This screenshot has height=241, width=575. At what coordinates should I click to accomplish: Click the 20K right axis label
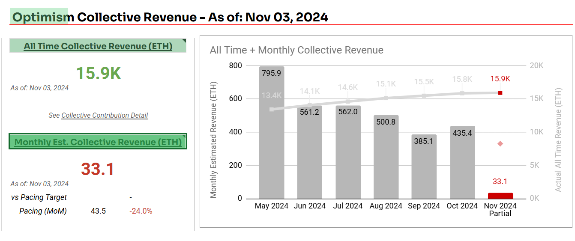pos(536,65)
